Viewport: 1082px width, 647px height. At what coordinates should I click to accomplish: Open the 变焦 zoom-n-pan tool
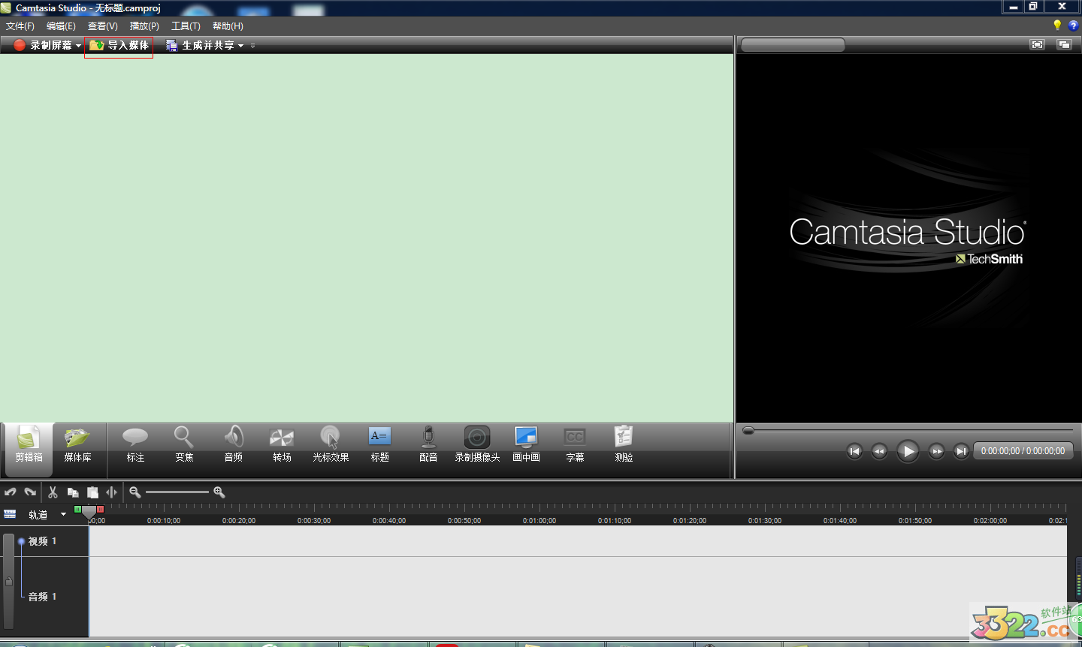184,445
